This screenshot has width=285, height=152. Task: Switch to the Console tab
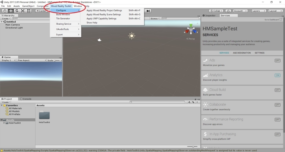coord(26,99)
